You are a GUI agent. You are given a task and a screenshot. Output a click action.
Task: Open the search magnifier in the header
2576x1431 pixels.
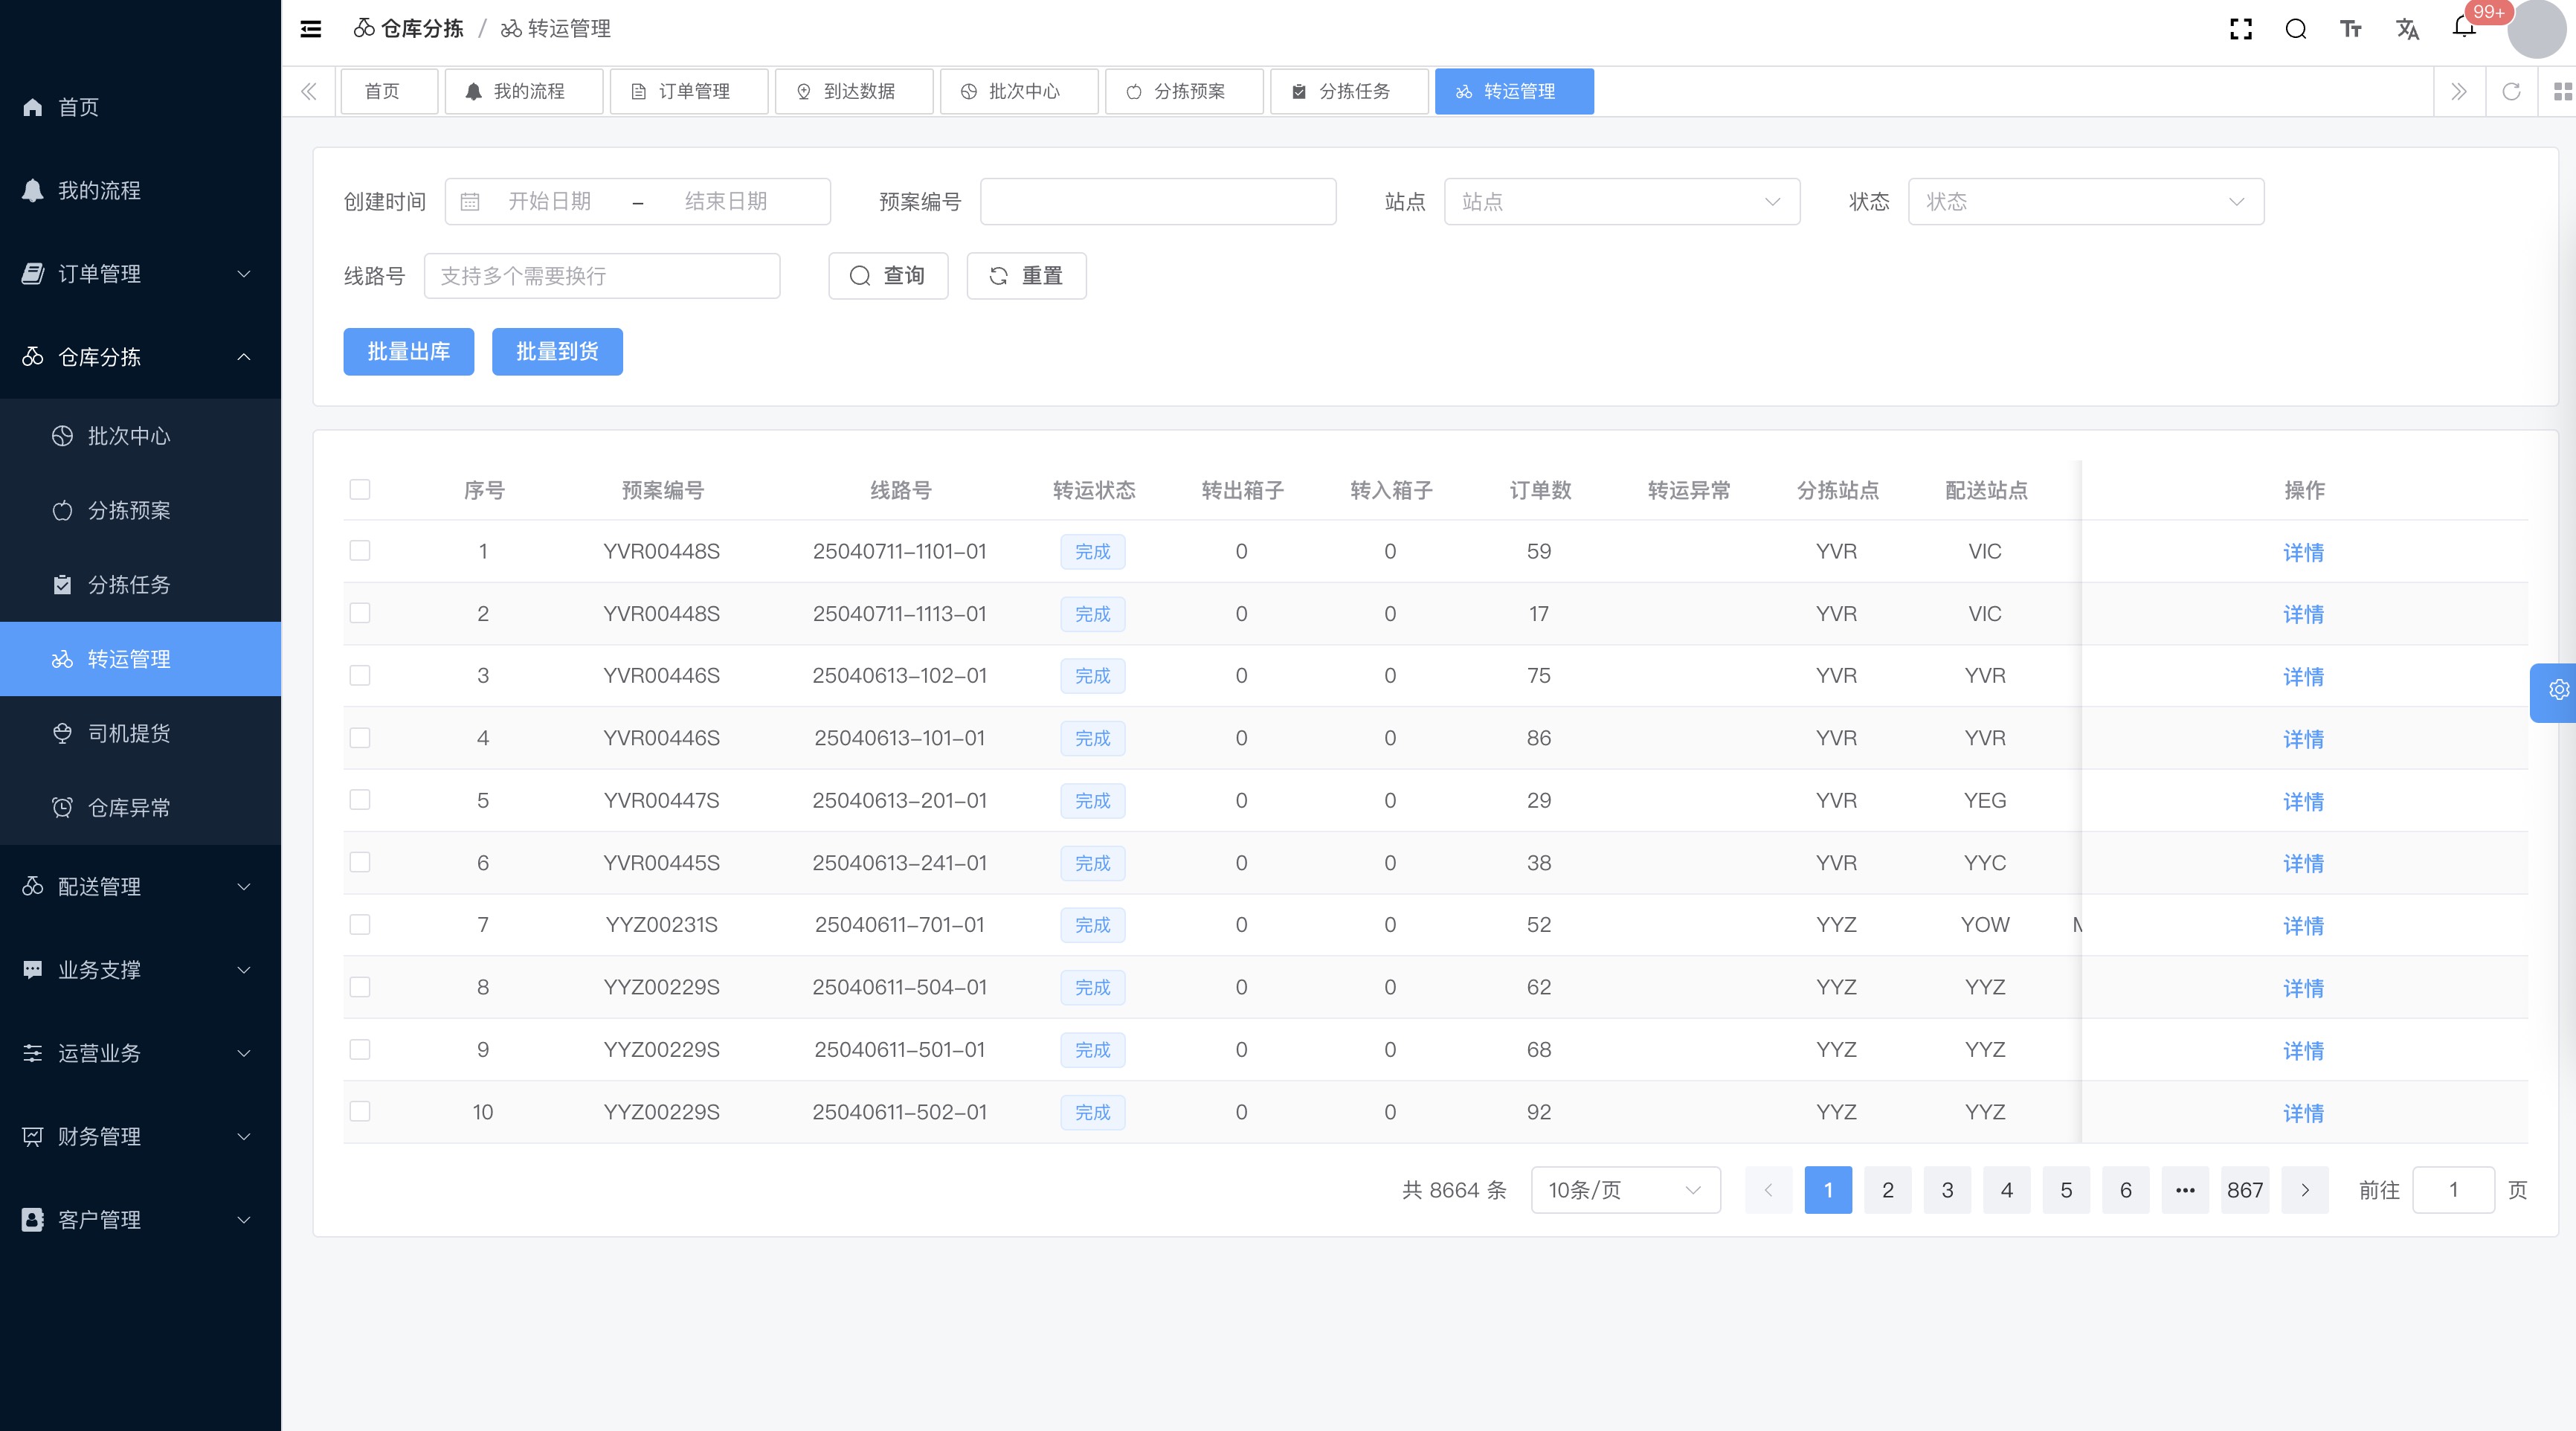(2296, 29)
